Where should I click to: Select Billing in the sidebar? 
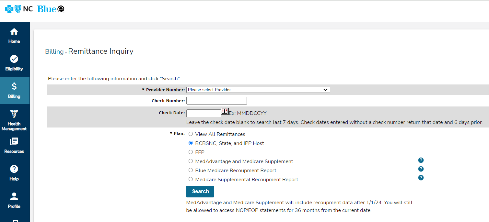click(14, 90)
